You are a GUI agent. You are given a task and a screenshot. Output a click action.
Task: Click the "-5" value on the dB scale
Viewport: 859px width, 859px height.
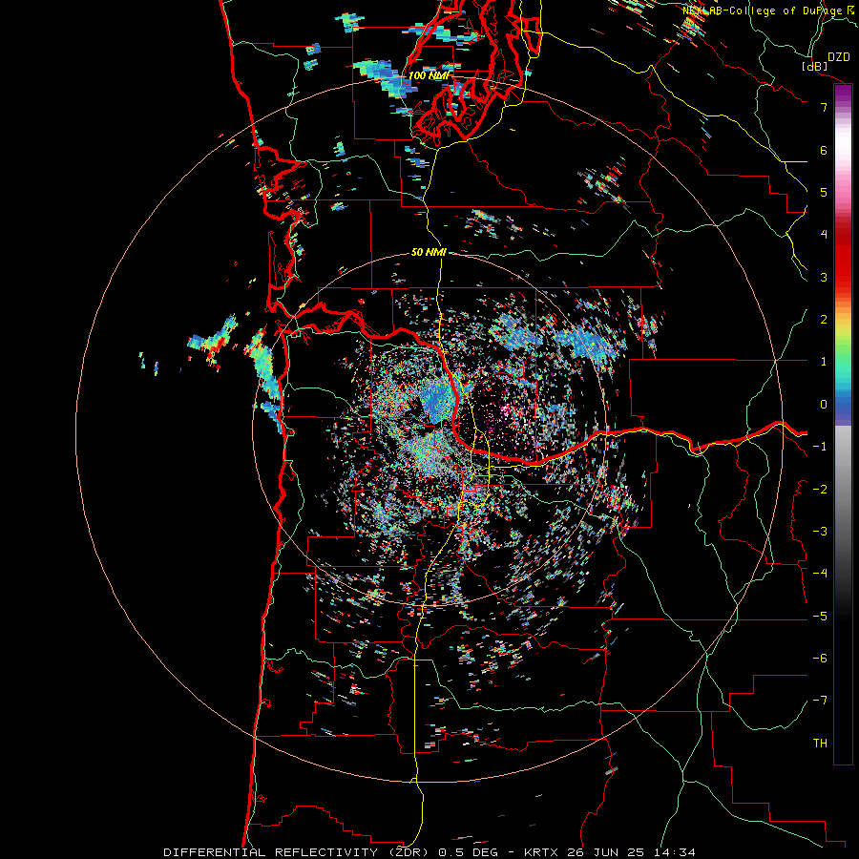[x=820, y=617]
